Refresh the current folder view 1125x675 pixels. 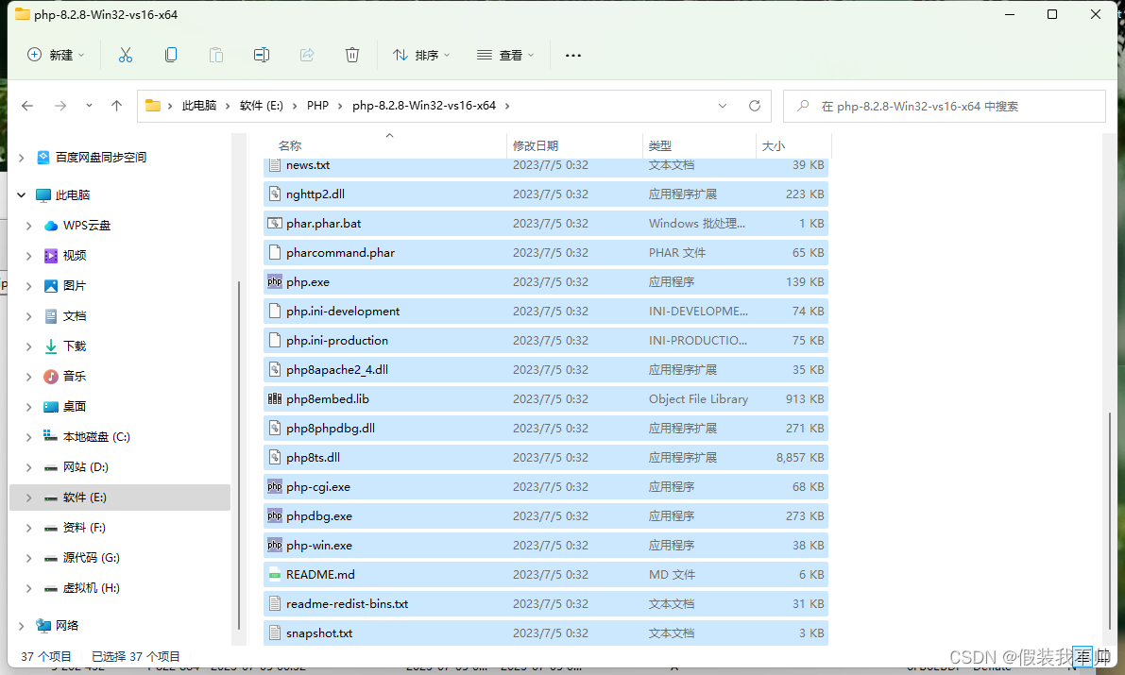tap(755, 106)
